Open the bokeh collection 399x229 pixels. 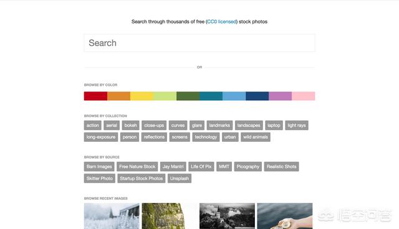(x=130, y=126)
